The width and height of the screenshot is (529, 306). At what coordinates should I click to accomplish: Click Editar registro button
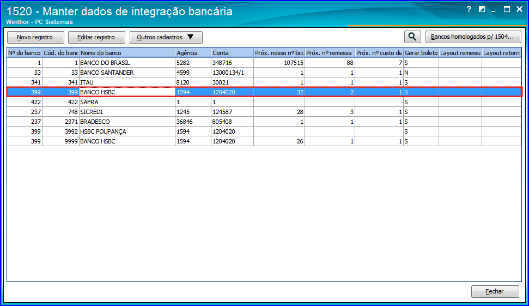(x=96, y=37)
